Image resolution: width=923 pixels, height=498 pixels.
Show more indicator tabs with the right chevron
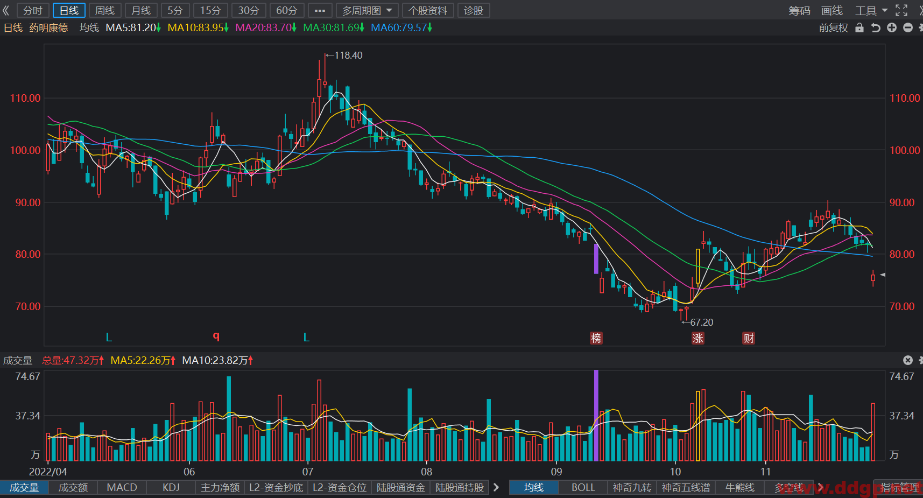point(496,487)
